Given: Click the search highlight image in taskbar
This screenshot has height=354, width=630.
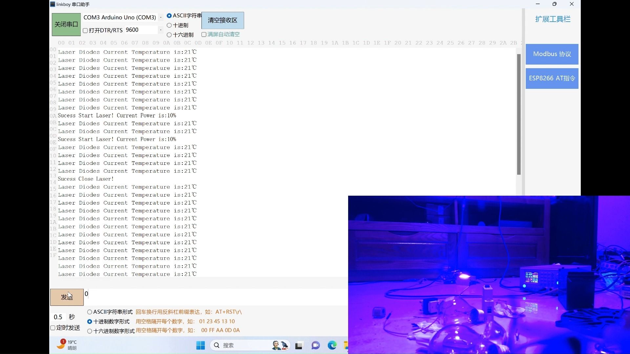Looking at the screenshot, I should pyautogui.click(x=280, y=345).
